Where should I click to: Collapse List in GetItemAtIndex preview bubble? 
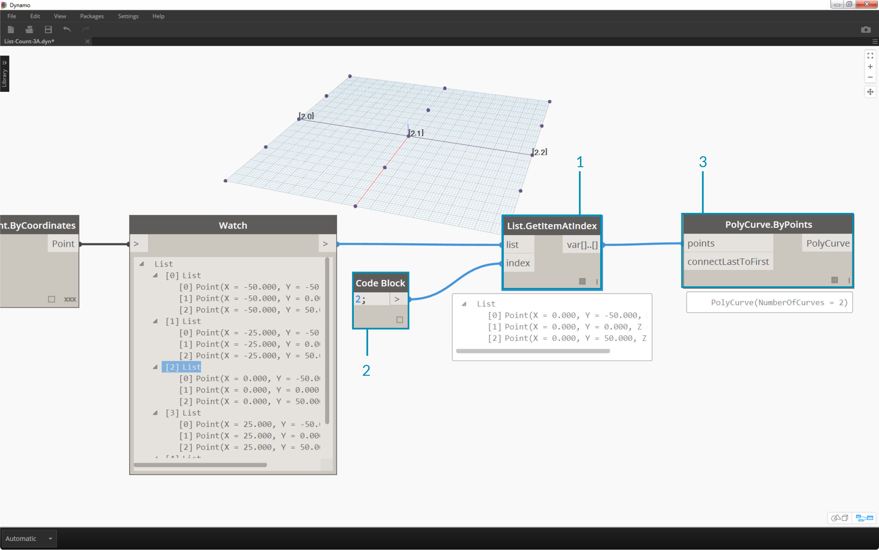tap(464, 304)
